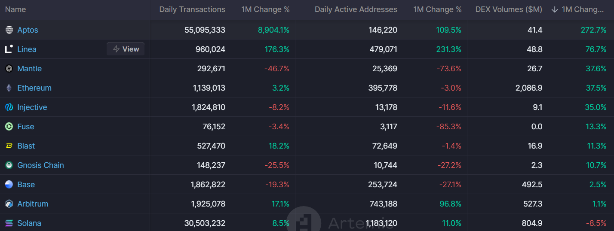Select Injective transactions 1,824,810
614x231 pixels.
(209, 107)
